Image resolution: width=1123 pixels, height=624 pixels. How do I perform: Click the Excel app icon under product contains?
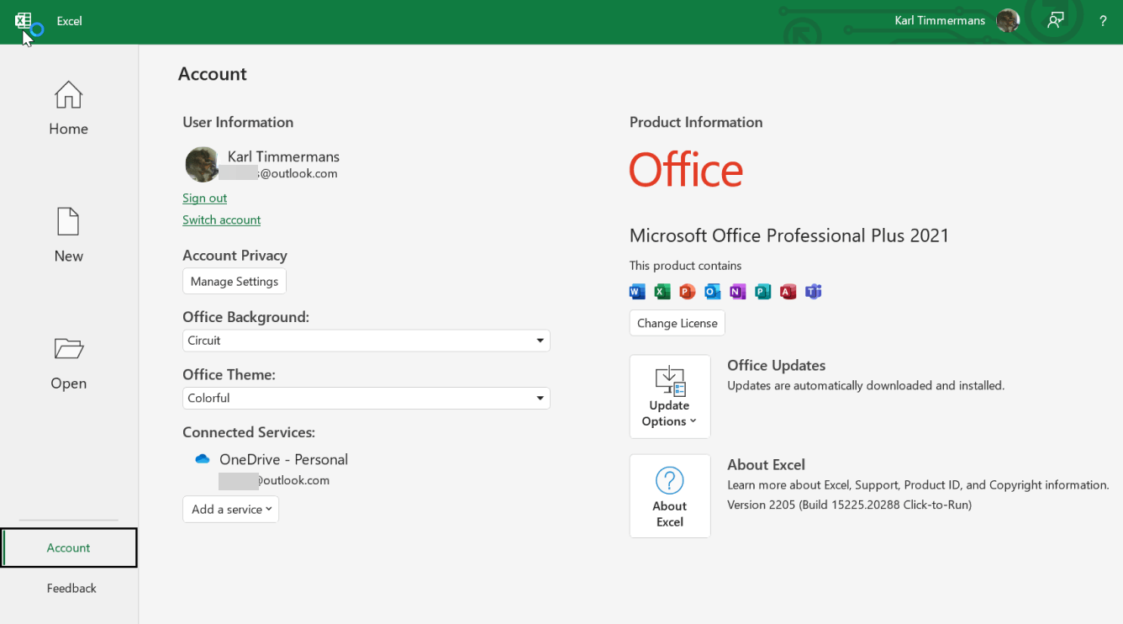tap(662, 292)
